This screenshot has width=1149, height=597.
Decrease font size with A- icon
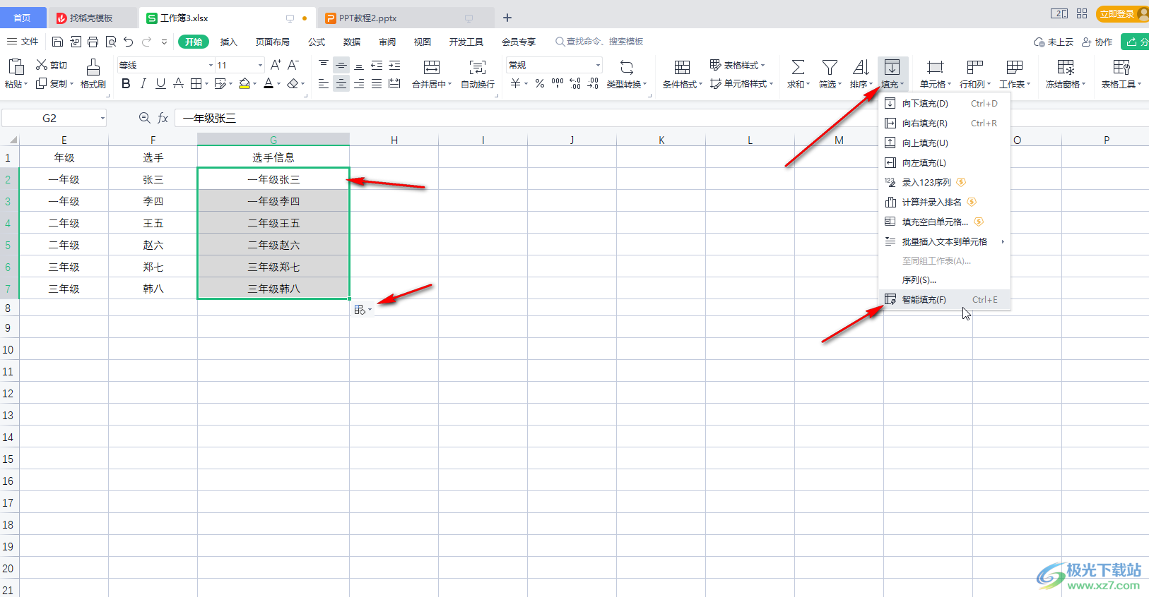point(293,65)
